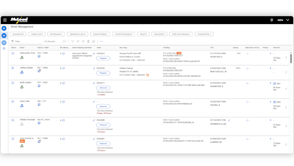This screenshot has width=294, height=166.
Task: Click the blue driver icon under Jeffery Delater
Action: 22,72
